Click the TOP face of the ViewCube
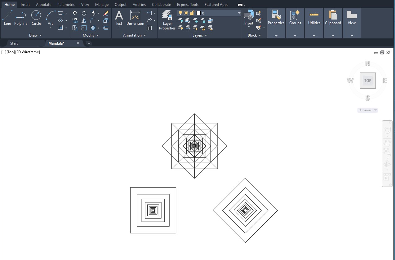 click(x=368, y=81)
